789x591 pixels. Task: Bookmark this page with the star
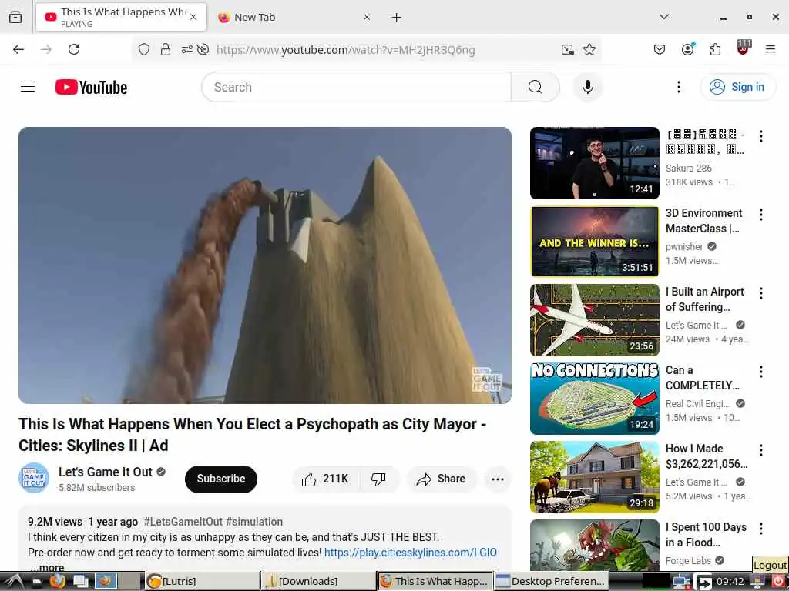[x=589, y=49]
